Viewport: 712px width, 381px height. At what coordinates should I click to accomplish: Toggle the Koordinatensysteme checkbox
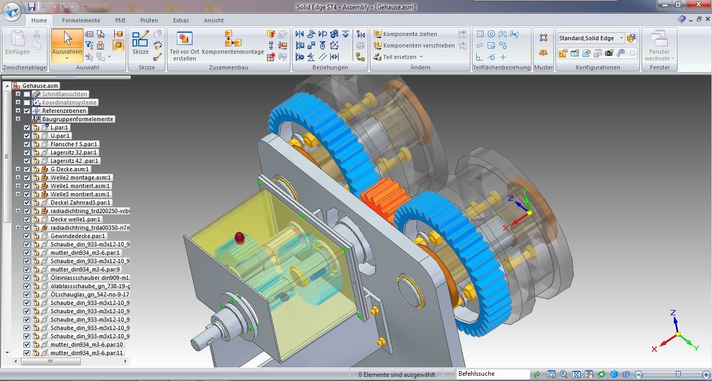pyautogui.click(x=27, y=102)
